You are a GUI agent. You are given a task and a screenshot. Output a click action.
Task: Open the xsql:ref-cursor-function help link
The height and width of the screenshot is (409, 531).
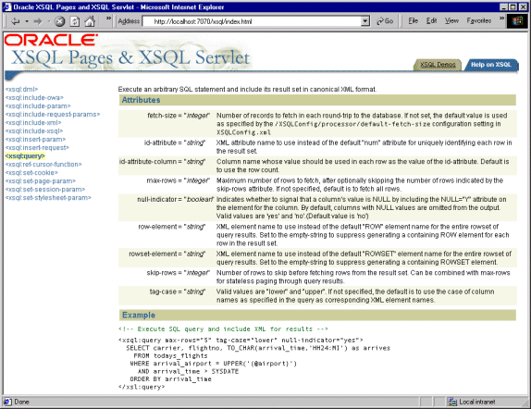point(43,165)
